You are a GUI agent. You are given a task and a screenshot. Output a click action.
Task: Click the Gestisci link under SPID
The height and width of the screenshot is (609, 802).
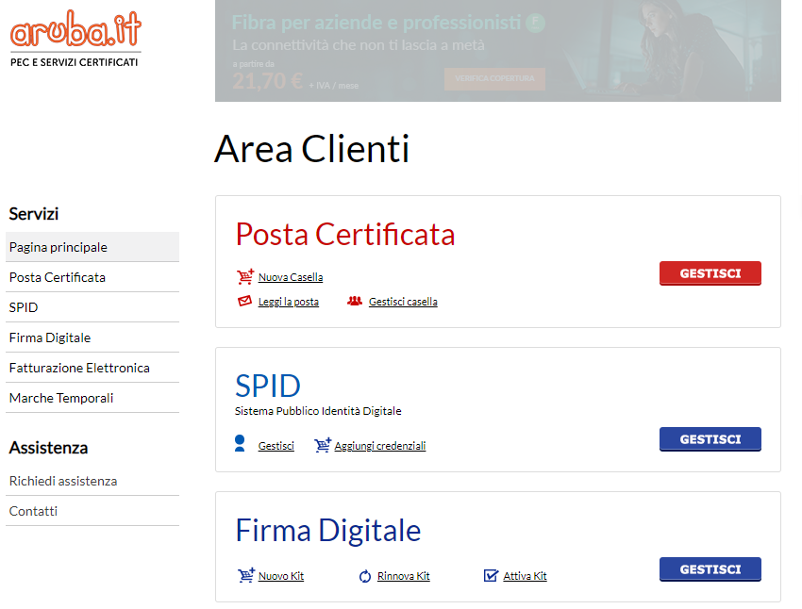click(276, 446)
